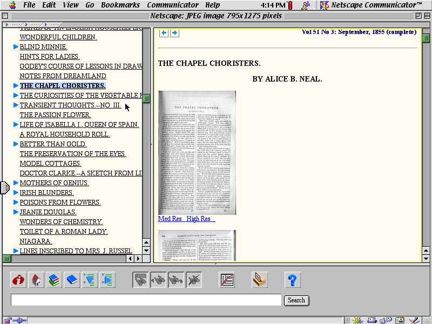Click the home house icon in toolbar
This screenshot has height=324, width=432.
tap(37, 280)
